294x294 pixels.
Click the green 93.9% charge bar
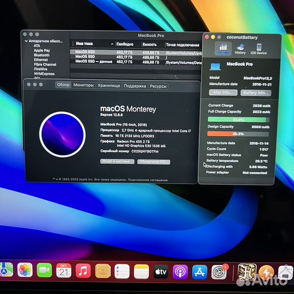[x=238, y=120]
